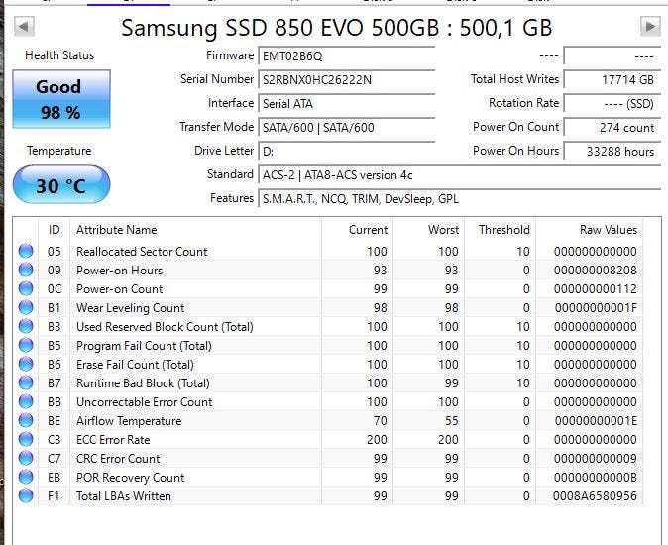Click the ID column header
The image size is (668, 545).
(x=55, y=230)
